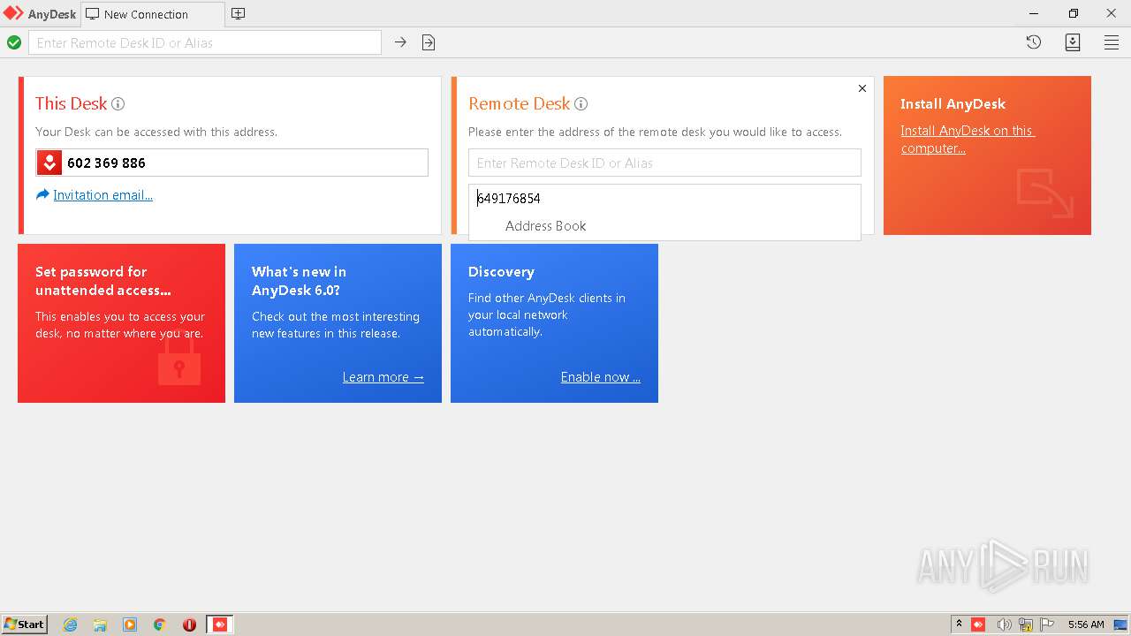Select the 602 369 886 desk address field
This screenshot has width=1131, height=636.
232,163
